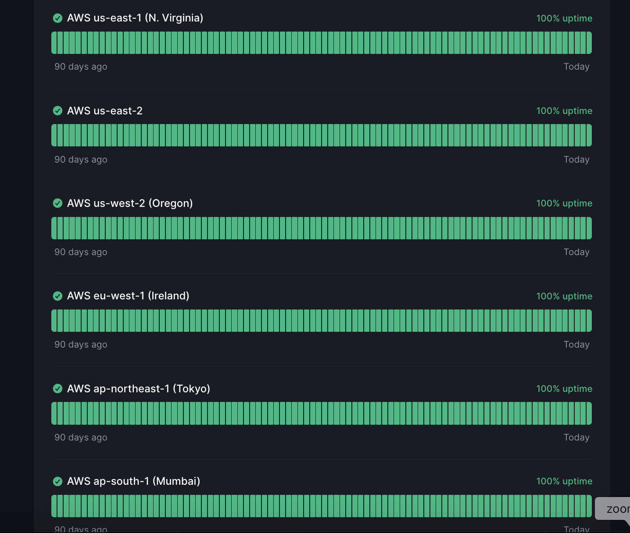630x533 pixels.
Task: Click the 100% uptime label for ap-south-1 Mumbai
Action: point(564,481)
